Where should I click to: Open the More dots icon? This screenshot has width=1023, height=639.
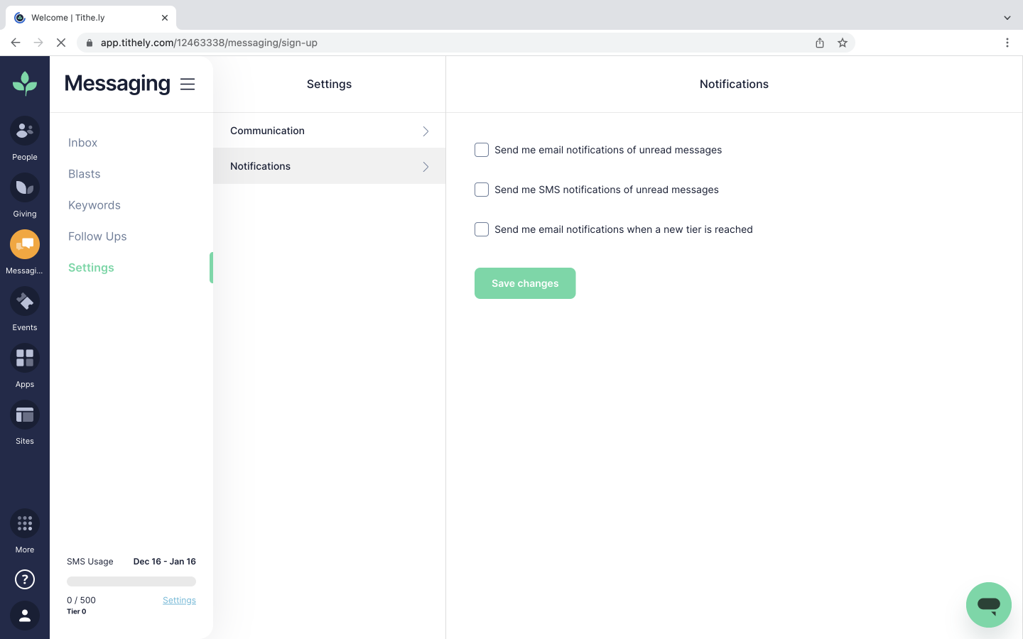[x=25, y=523]
